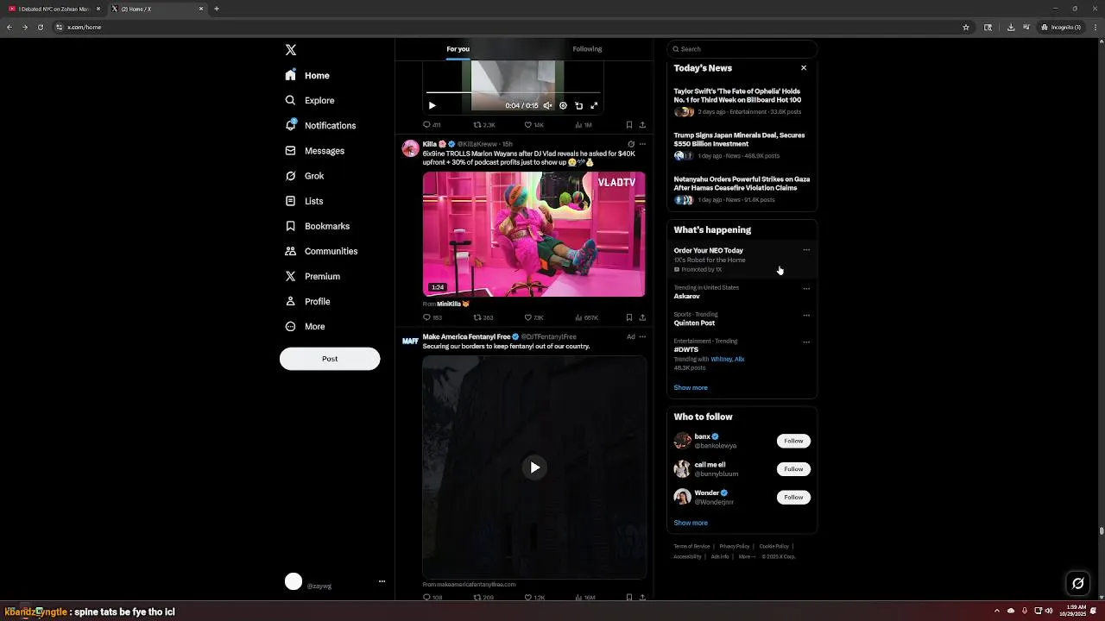Open Lists in the sidebar

click(304, 201)
